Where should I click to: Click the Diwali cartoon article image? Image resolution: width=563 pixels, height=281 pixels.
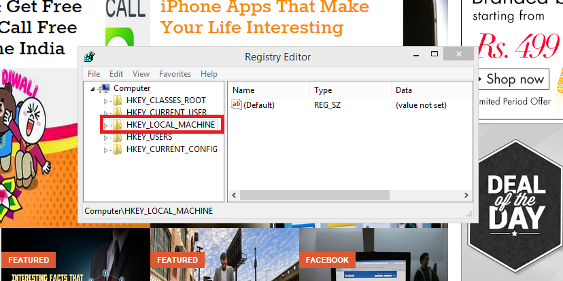point(39,147)
